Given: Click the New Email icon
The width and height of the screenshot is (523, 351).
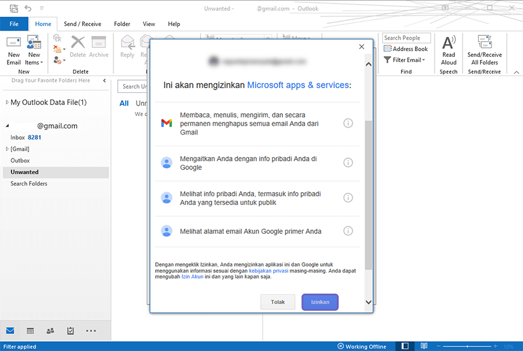Looking at the screenshot, I should (x=14, y=50).
